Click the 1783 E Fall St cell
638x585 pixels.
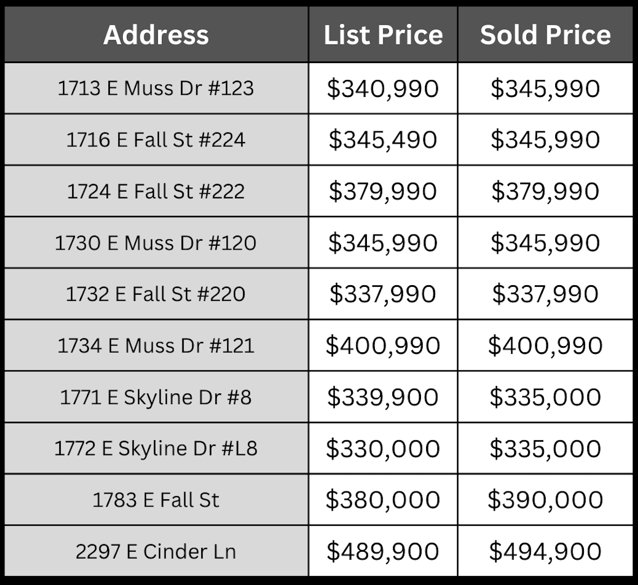[x=156, y=500]
